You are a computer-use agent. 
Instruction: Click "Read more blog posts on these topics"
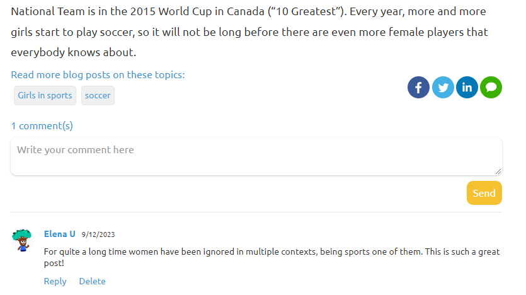(x=98, y=74)
